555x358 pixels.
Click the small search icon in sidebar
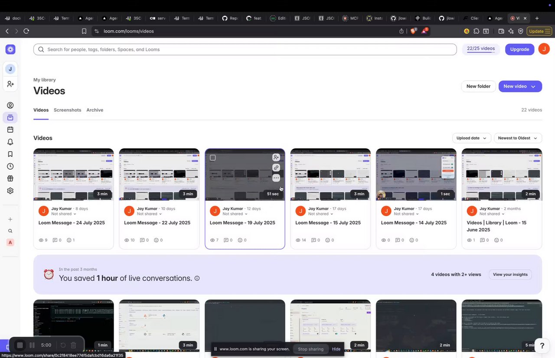(x=10, y=231)
